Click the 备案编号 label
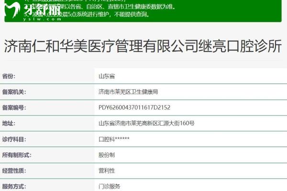Screen dimensions: 287x191 tap(14, 107)
